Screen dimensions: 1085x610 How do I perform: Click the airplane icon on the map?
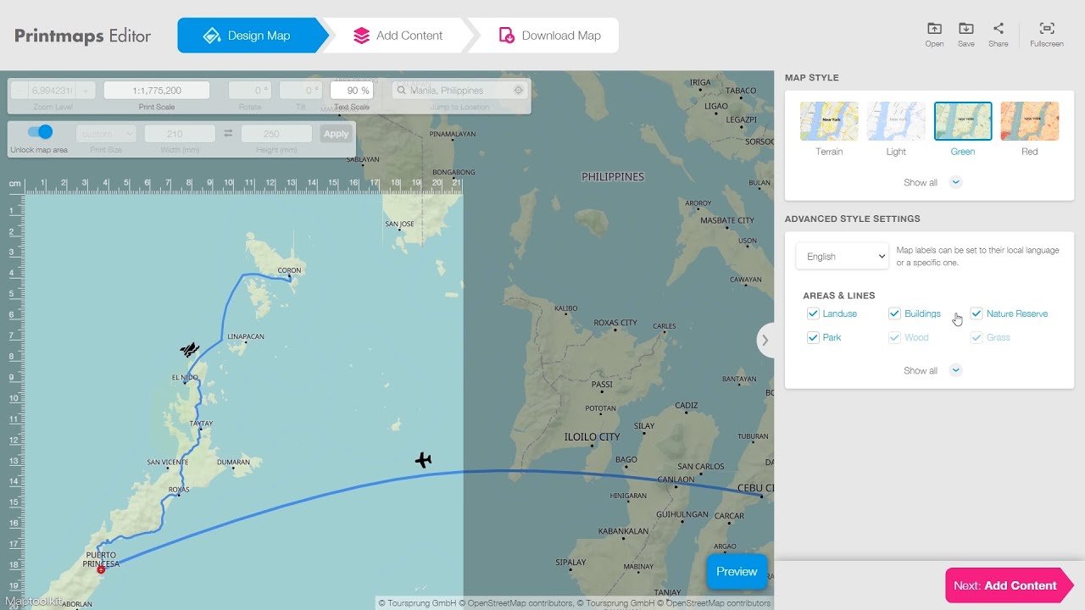423,460
